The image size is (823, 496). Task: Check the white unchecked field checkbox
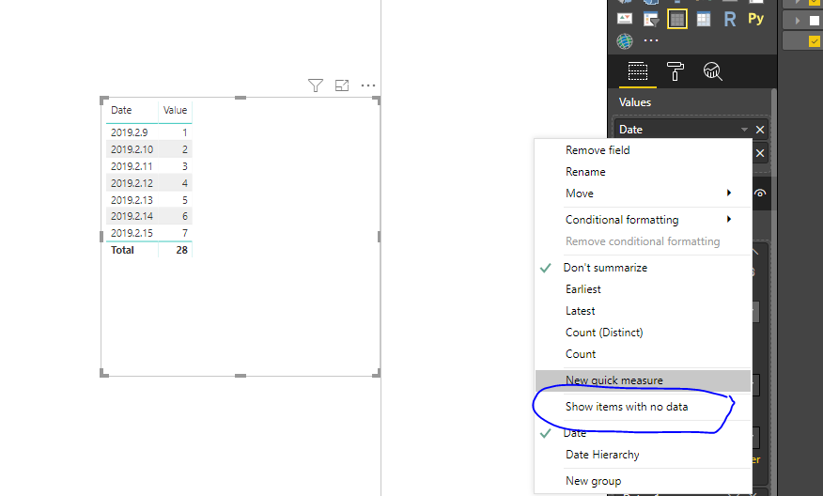click(x=815, y=21)
